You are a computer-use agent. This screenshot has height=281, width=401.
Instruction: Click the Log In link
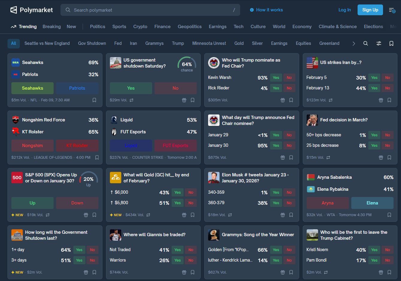(x=344, y=10)
